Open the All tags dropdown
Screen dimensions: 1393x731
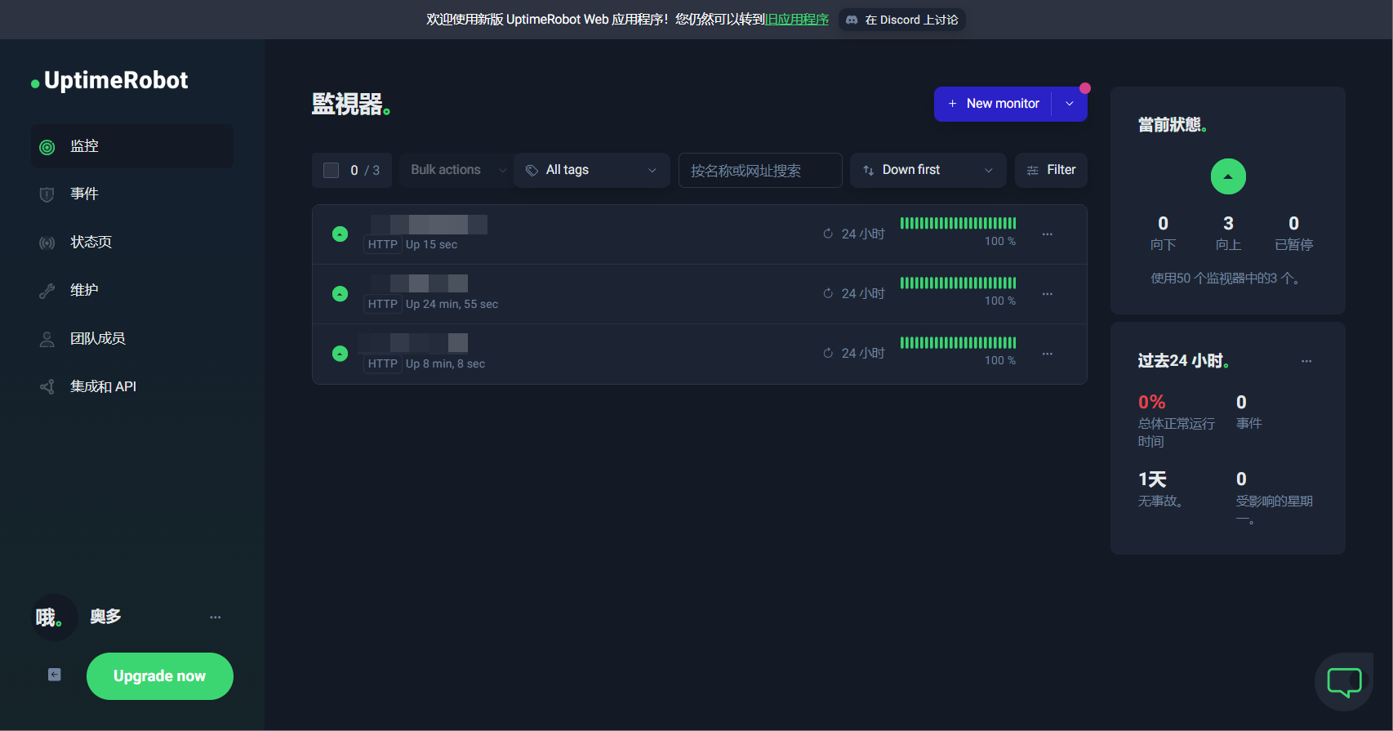click(592, 170)
